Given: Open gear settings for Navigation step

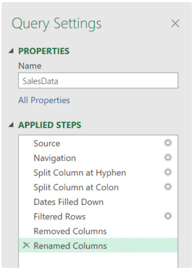Looking at the screenshot, I should coord(168,157).
